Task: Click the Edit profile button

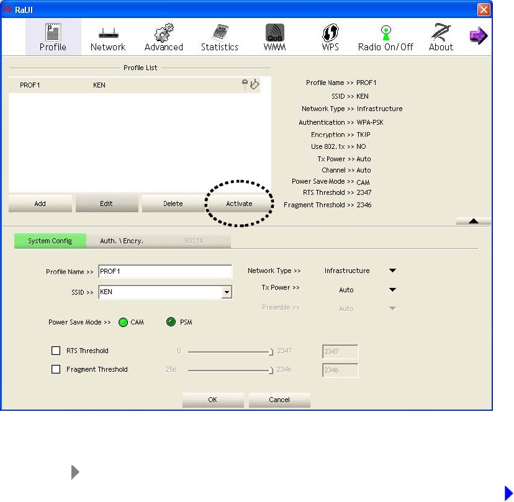Action: click(107, 204)
